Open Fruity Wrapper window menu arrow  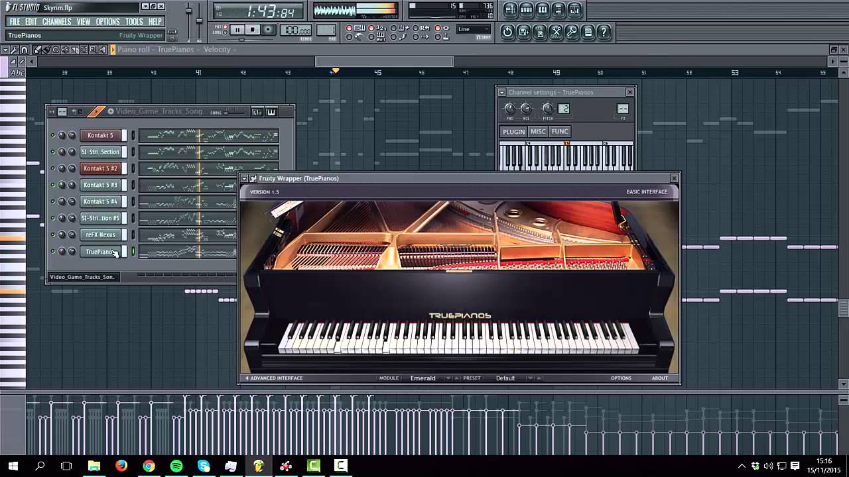(x=245, y=178)
